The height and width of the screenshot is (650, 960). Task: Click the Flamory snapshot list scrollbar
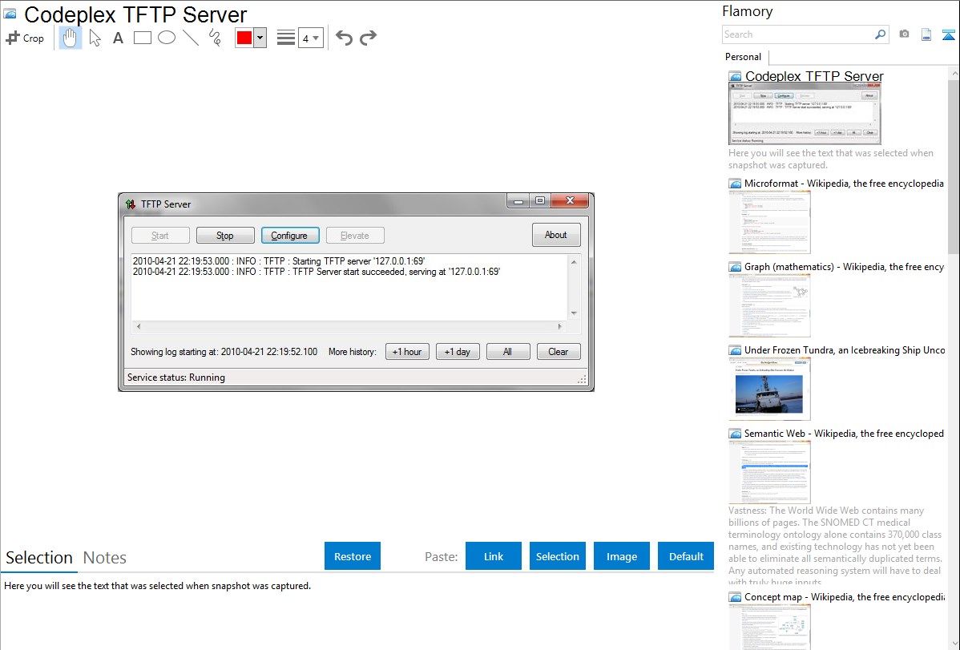pos(954,165)
